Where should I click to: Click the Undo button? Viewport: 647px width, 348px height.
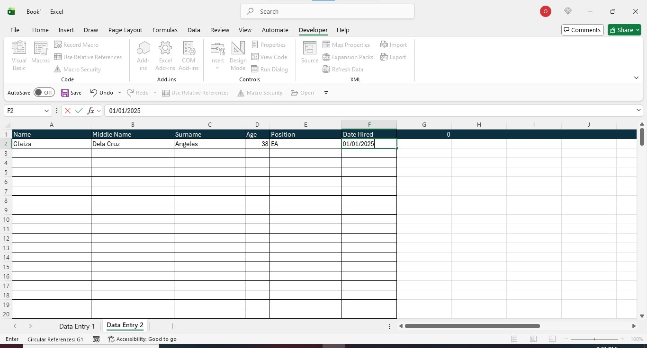coord(102,93)
